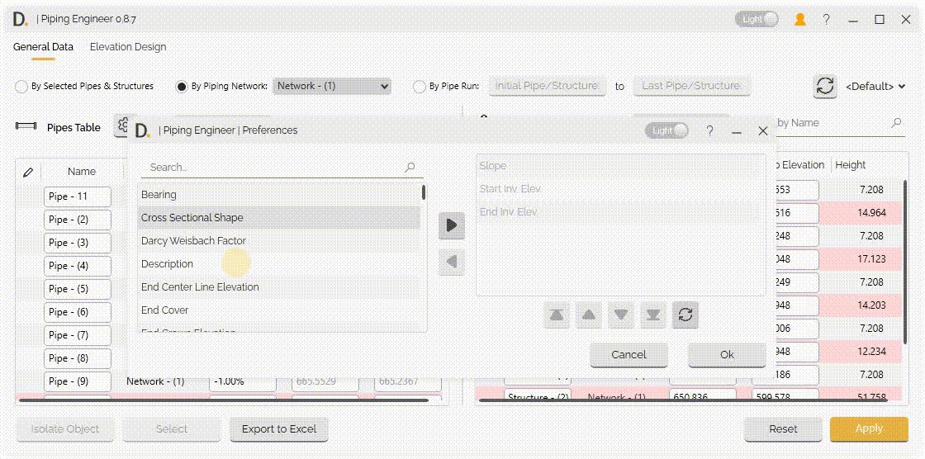925x459 pixels.
Task: Open the Network - (1) dropdown
Action: (x=332, y=86)
